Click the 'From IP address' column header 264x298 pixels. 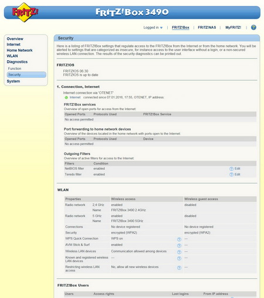(x=216, y=294)
